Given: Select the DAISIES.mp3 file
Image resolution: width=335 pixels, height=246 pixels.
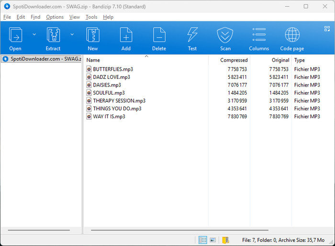Looking at the screenshot, I should pyautogui.click(x=107, y=85).
